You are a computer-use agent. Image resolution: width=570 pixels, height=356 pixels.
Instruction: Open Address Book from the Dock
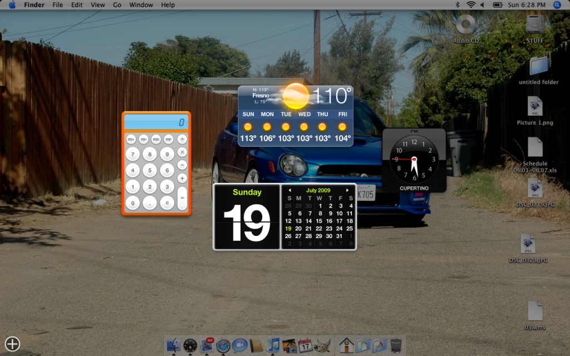[x=255, y=346]
